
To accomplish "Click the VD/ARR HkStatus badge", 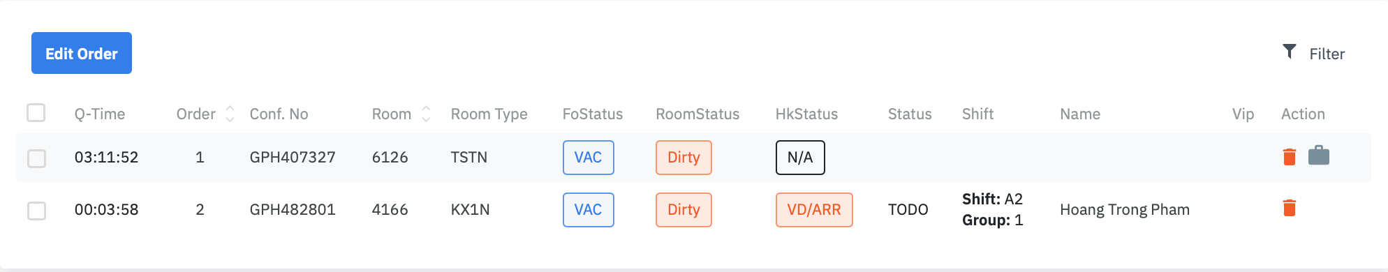I will tap(814, 210).
